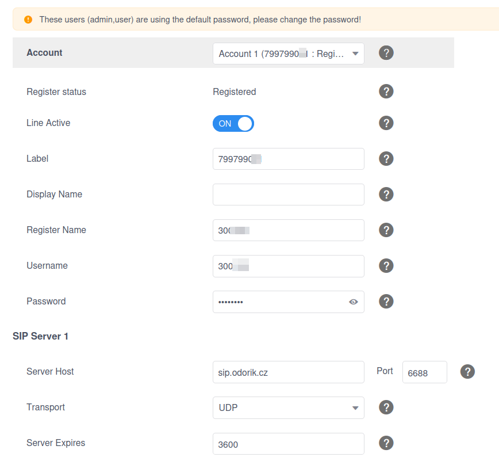499x461 pixels.
Task: Click the Display Name input field
Action: (289, 195)
